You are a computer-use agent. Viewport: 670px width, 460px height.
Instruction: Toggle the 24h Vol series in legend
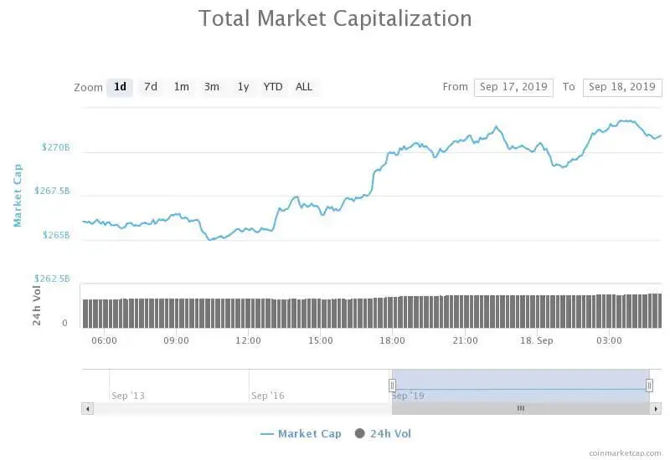pyautogui.click(x=384, y=433)
